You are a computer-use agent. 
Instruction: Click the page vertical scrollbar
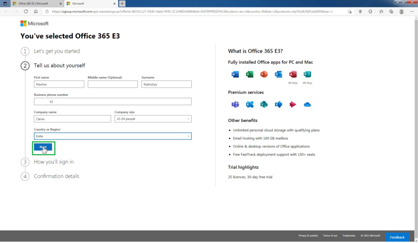[x=416, y=129]
